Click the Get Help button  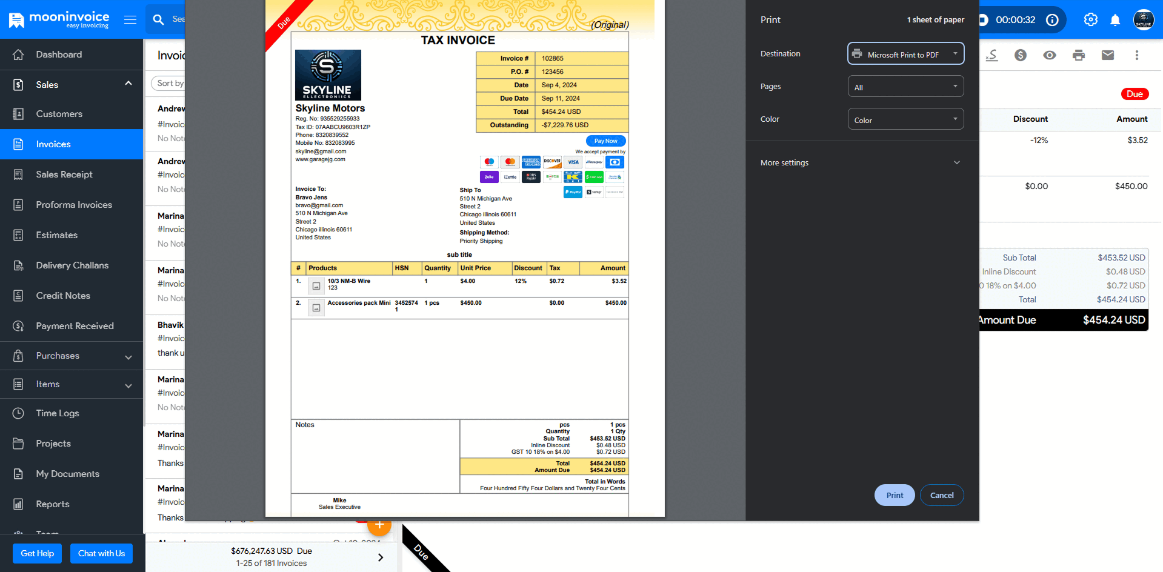tap(38, 553)
